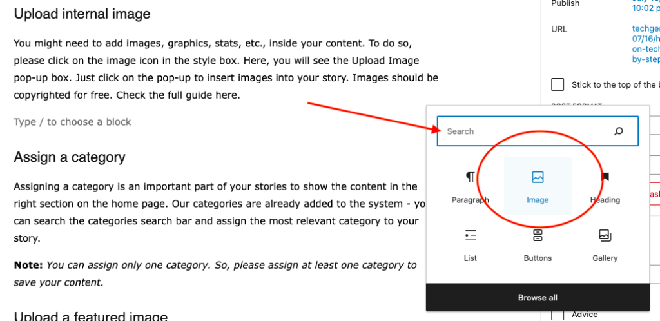Click the 'Upload a featured image' heading
The image size is (660, 321).
pyautogui.click(x=91, y=316)
